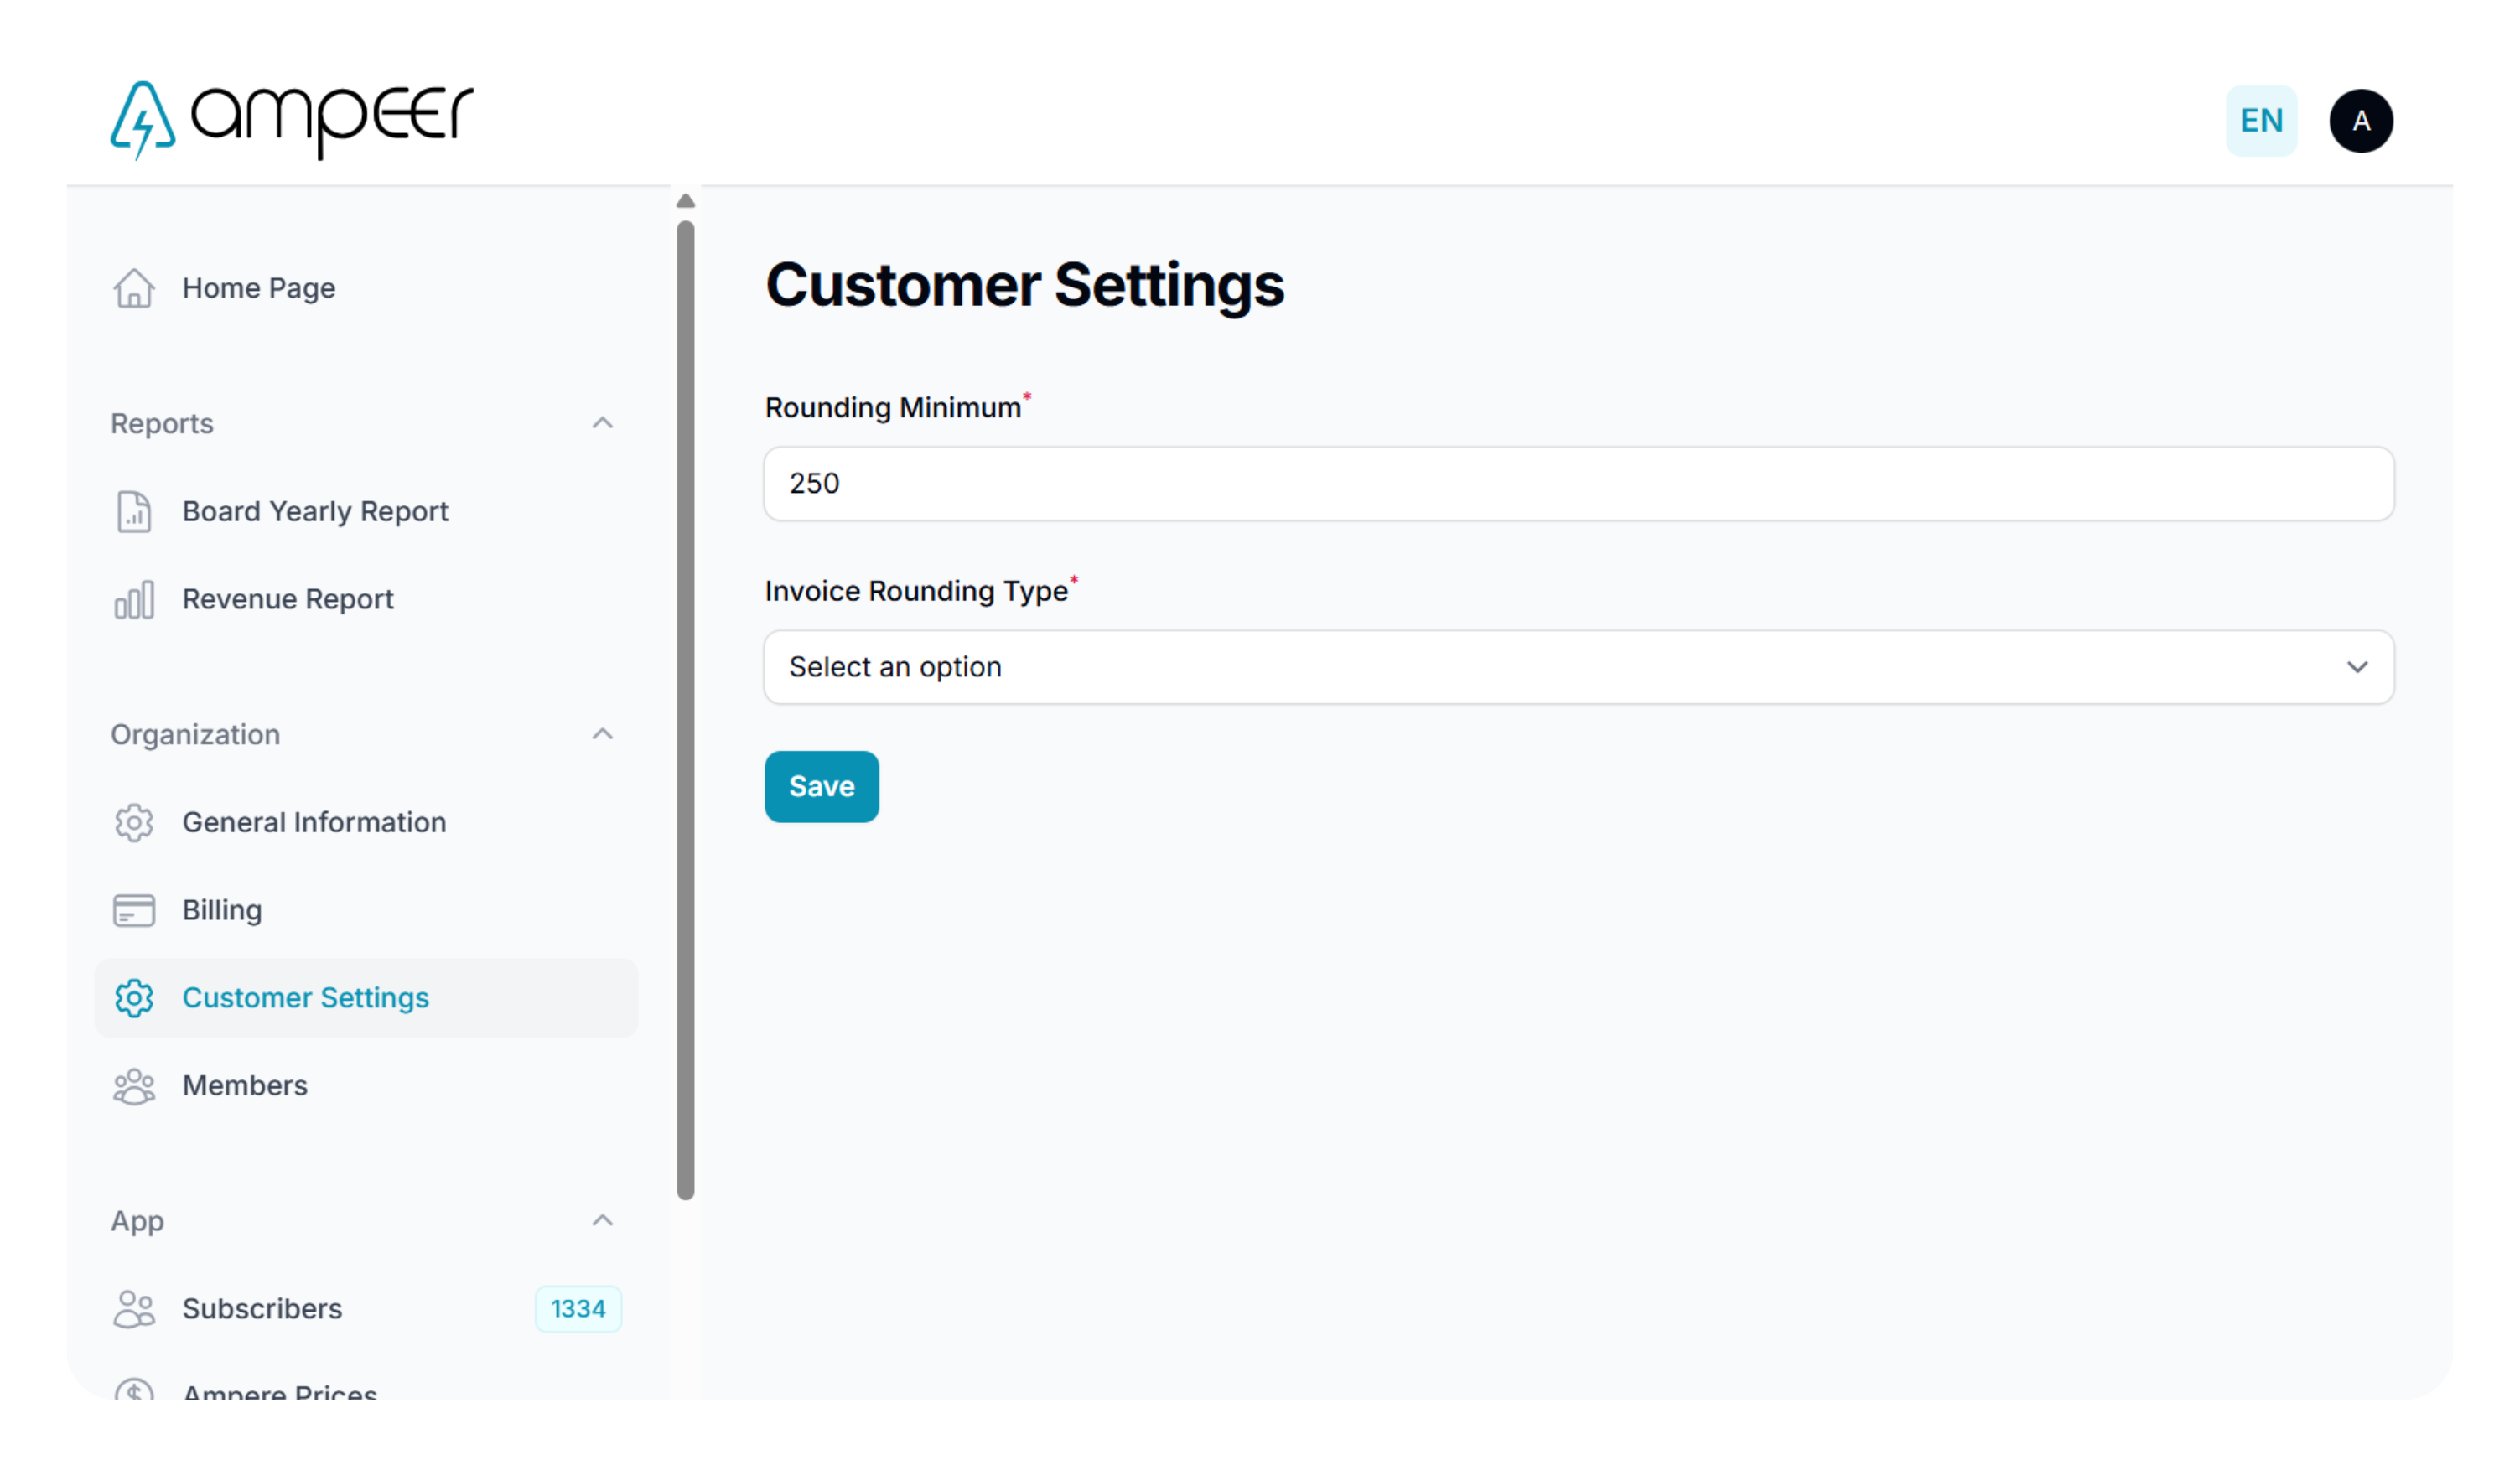Save the customer settings
2520x1460 pixels.
coord(822,787)
